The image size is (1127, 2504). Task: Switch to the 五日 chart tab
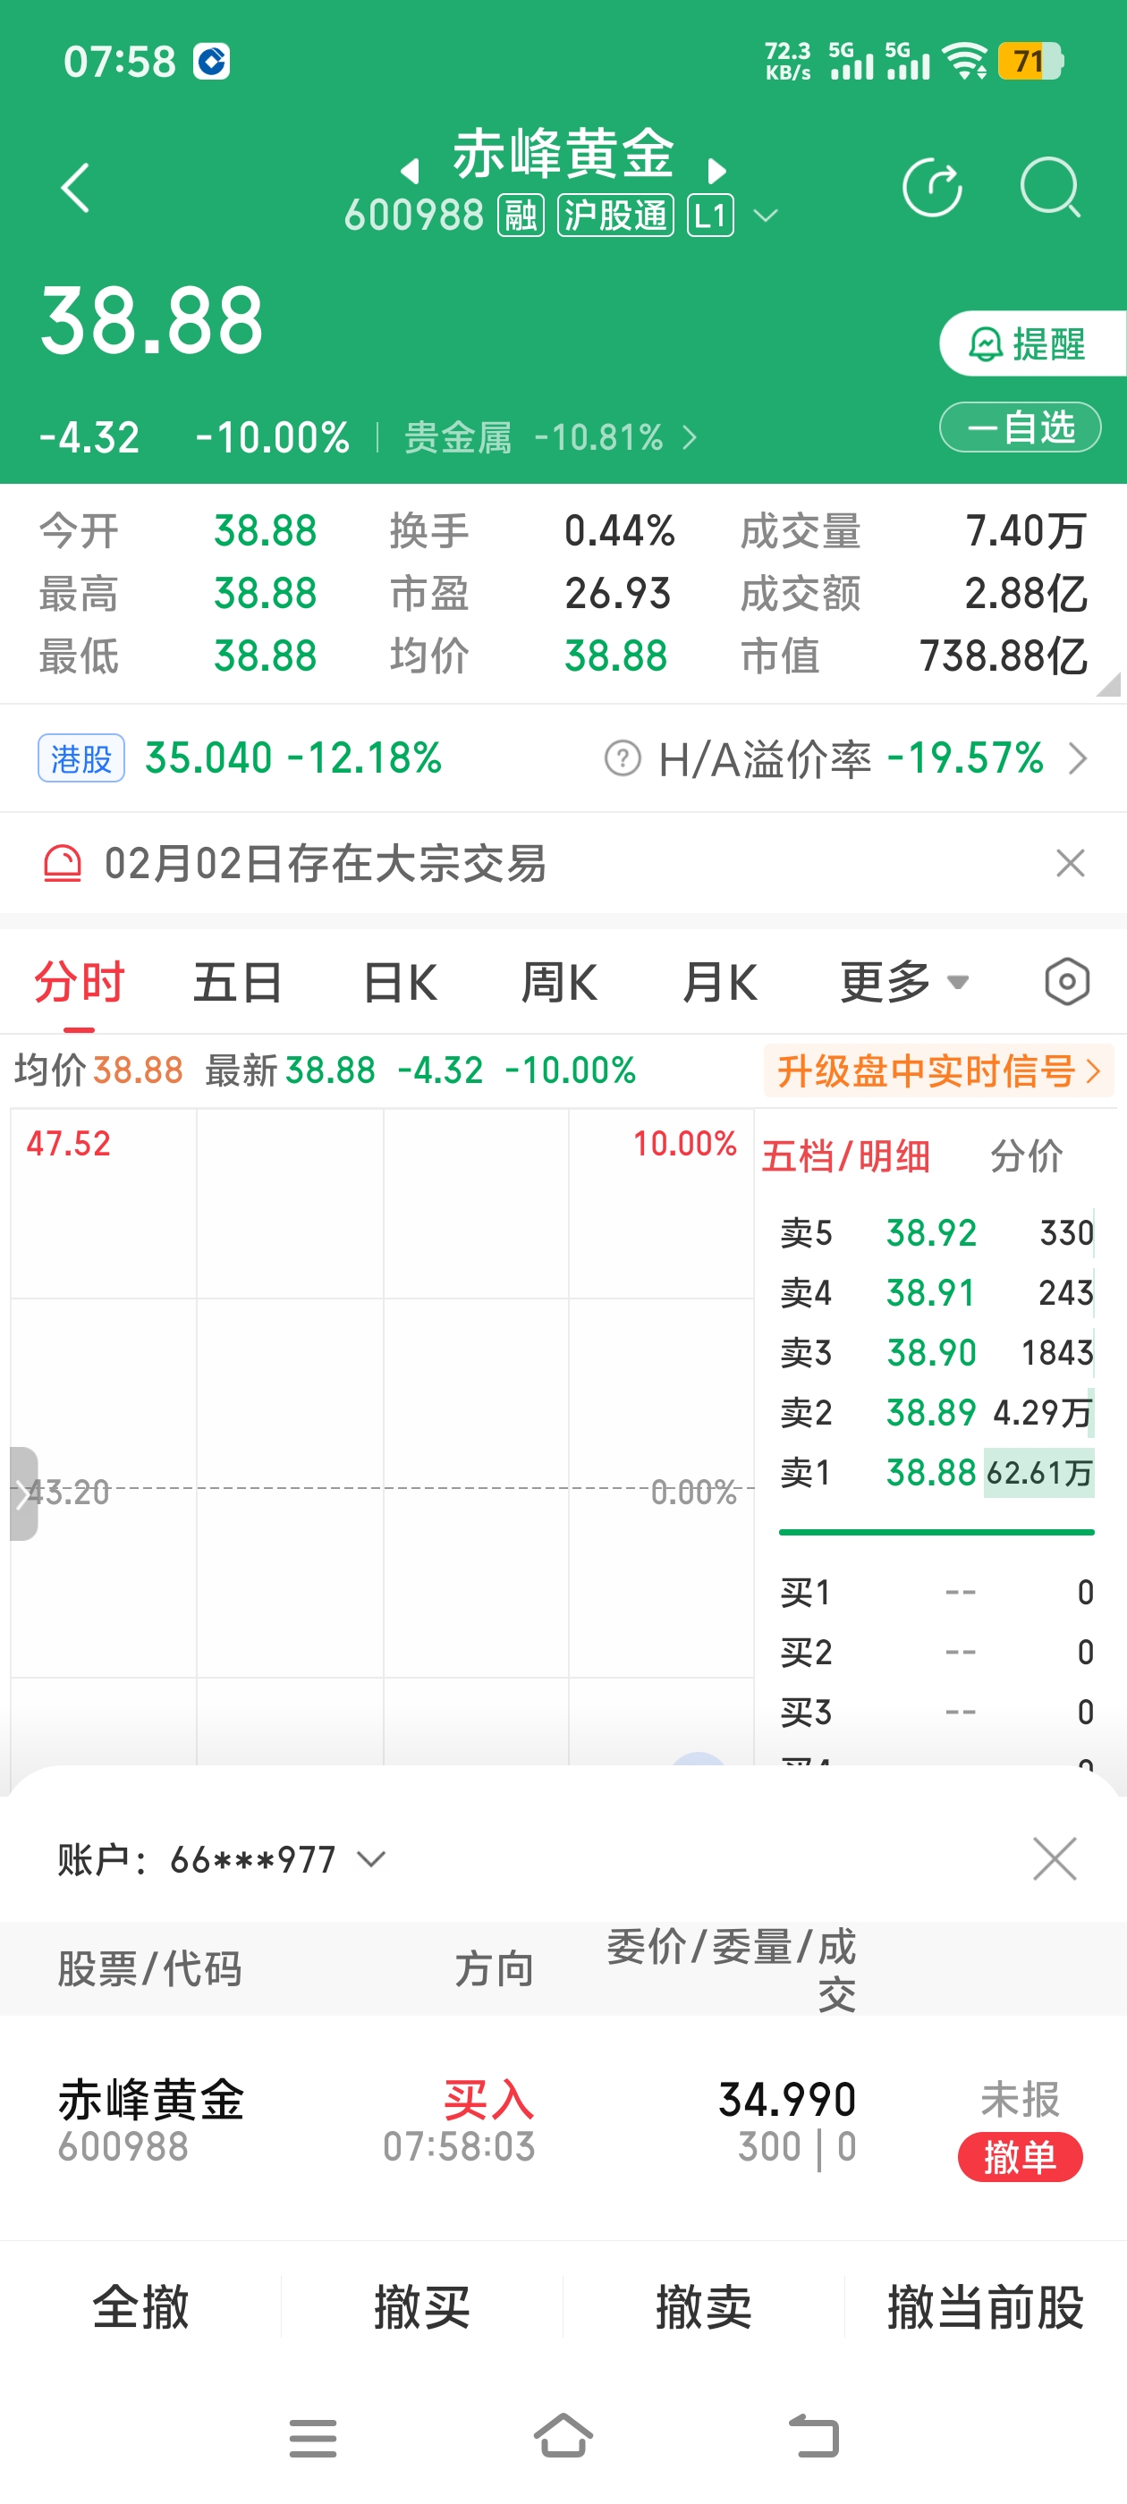click(x=237, y=982)
